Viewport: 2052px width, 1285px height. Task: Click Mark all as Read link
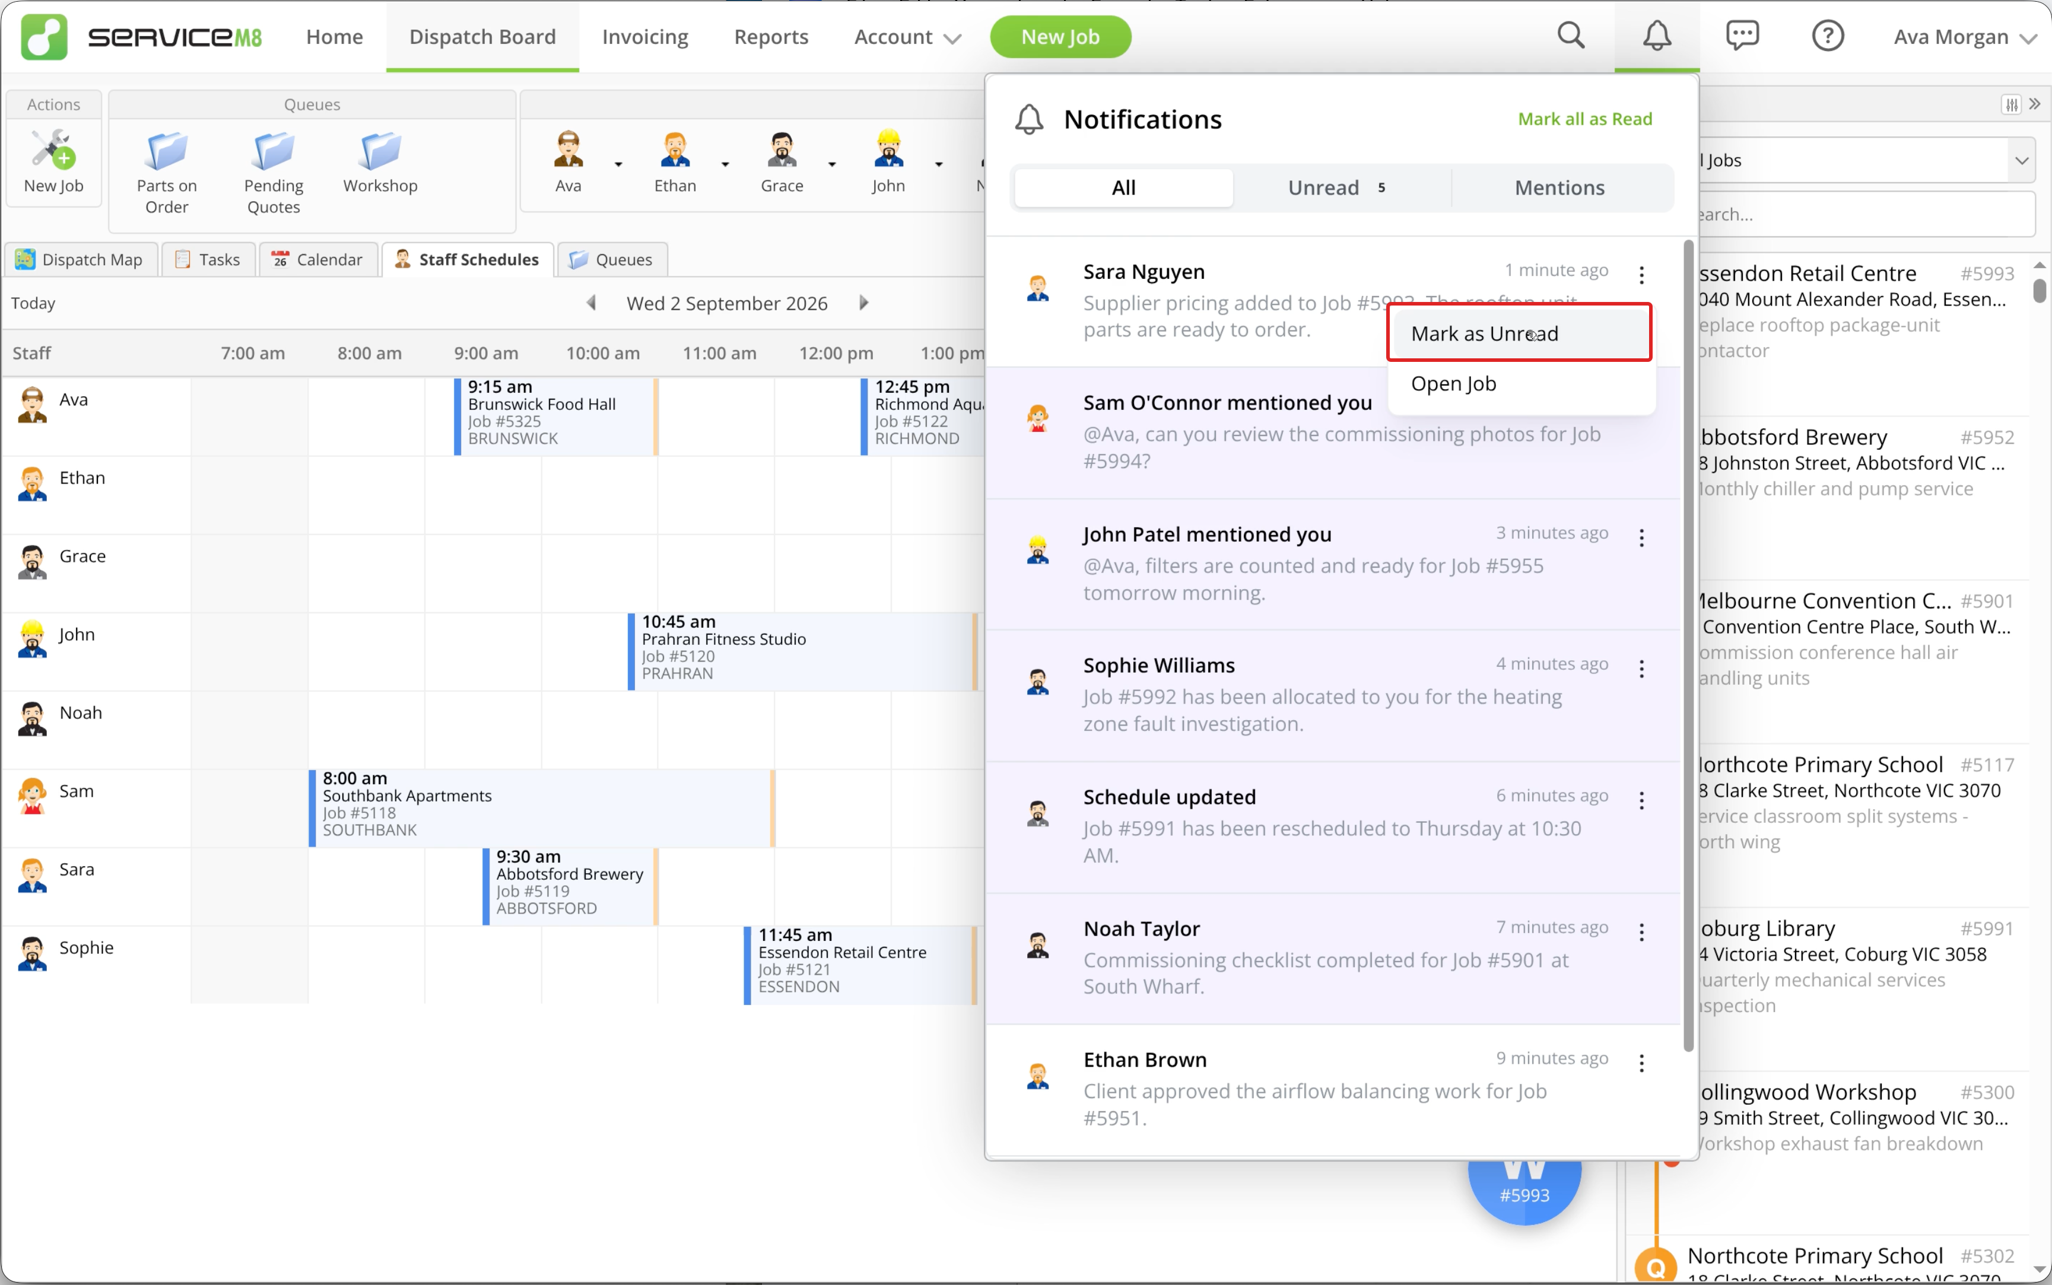click(x=1584, y=119)
